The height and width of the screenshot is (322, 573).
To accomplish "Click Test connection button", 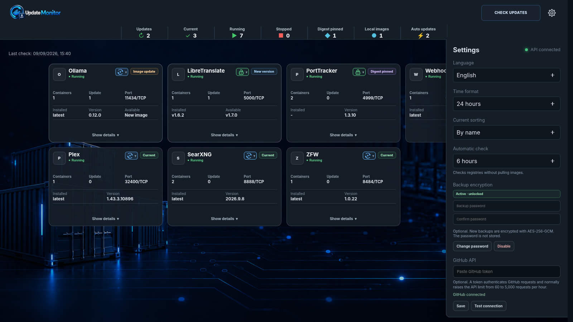I will click(488, 306).
